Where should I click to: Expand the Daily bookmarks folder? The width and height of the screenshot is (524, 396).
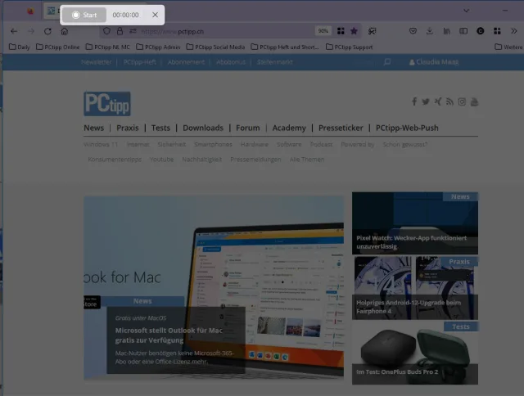pos(19,47)
